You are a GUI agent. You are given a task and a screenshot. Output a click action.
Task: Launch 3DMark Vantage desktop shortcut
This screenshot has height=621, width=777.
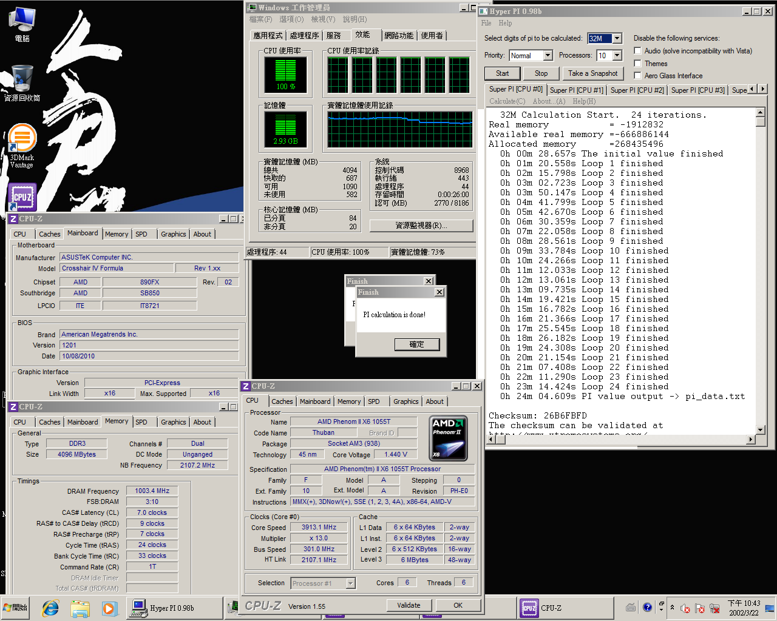pyautogui.click(x=22, y=146)
